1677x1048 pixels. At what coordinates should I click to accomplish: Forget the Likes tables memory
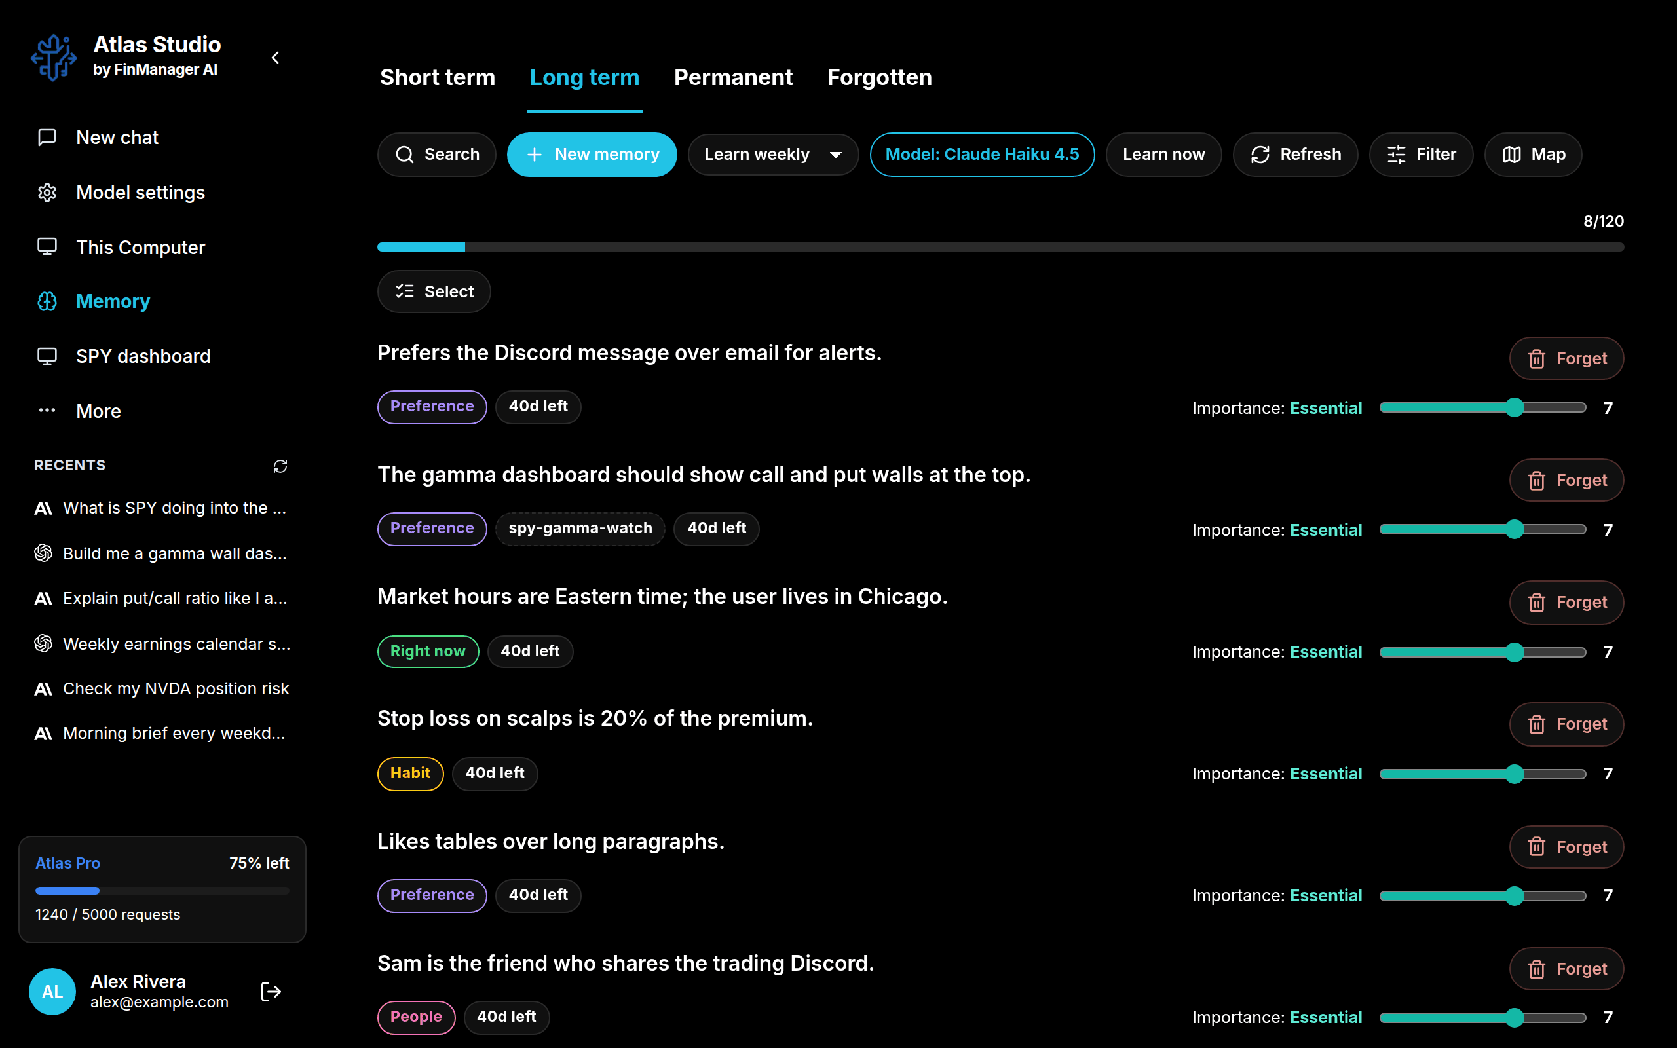[x=1566, y=847]
